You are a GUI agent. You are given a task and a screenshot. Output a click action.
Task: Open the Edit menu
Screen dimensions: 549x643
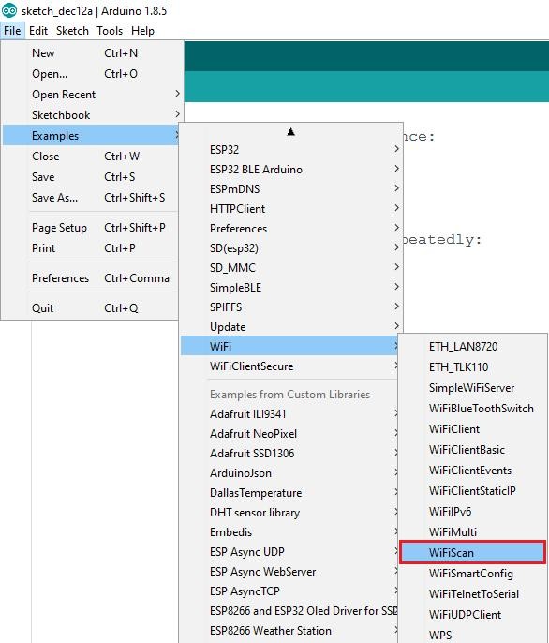(x=38, y=31)
